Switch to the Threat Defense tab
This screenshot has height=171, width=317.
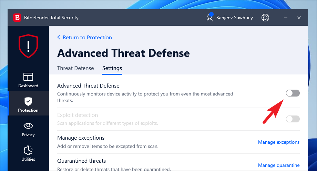(75, 68)
